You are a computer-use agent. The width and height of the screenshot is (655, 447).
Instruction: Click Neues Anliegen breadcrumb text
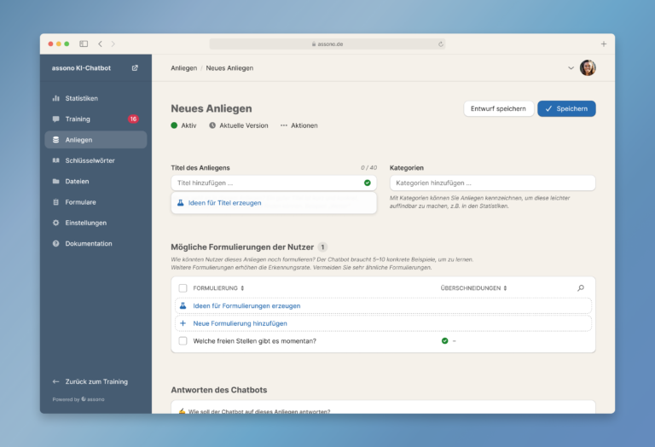point(229,68)
